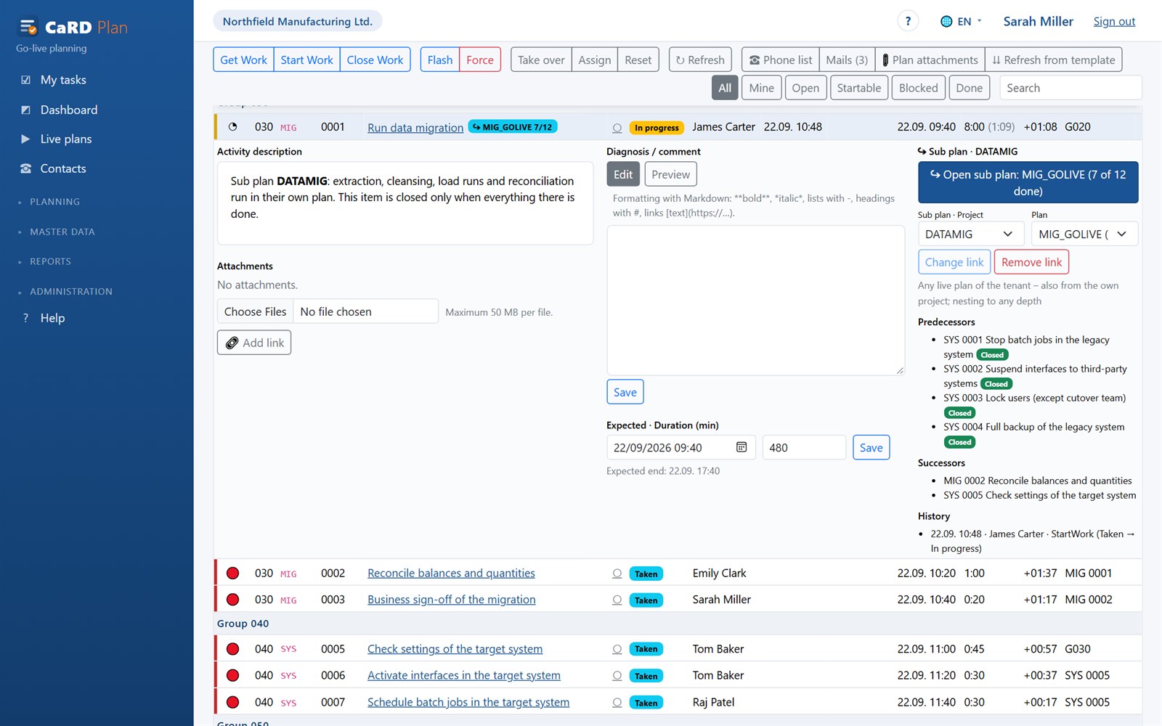Screen dimensions: 1162x726
Task: Open the Plan MIG_GOLIVE dropdown
Action: (x=1084, y=234)
